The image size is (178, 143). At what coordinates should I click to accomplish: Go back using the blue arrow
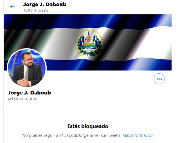[x=12, y=6]
